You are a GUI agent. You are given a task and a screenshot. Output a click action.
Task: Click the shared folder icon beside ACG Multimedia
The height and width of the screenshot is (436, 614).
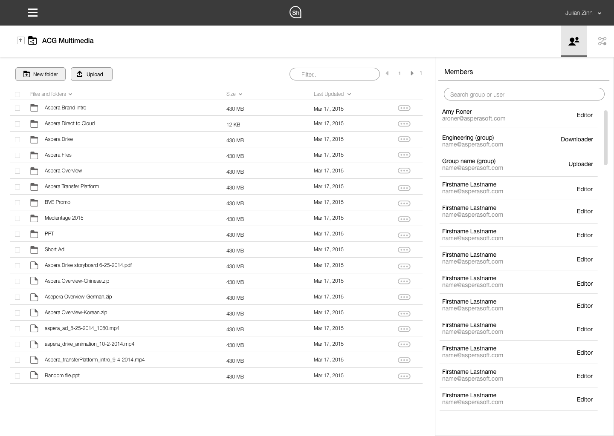tap(32, 40)
